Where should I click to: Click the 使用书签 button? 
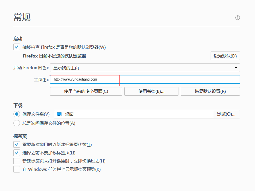click(151, 91)
